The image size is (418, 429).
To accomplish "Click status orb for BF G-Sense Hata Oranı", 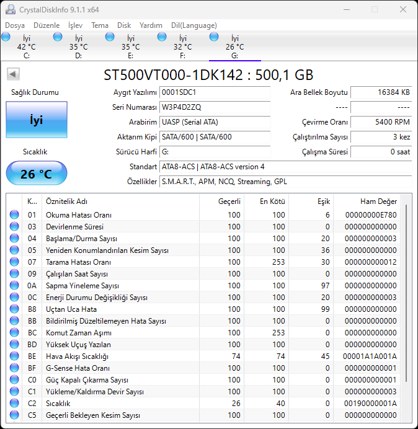I will point(14,368).
